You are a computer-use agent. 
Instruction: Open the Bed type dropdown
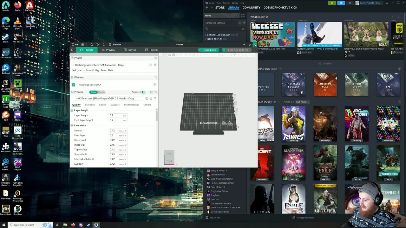pyautogui.click(x=120, y=70)
